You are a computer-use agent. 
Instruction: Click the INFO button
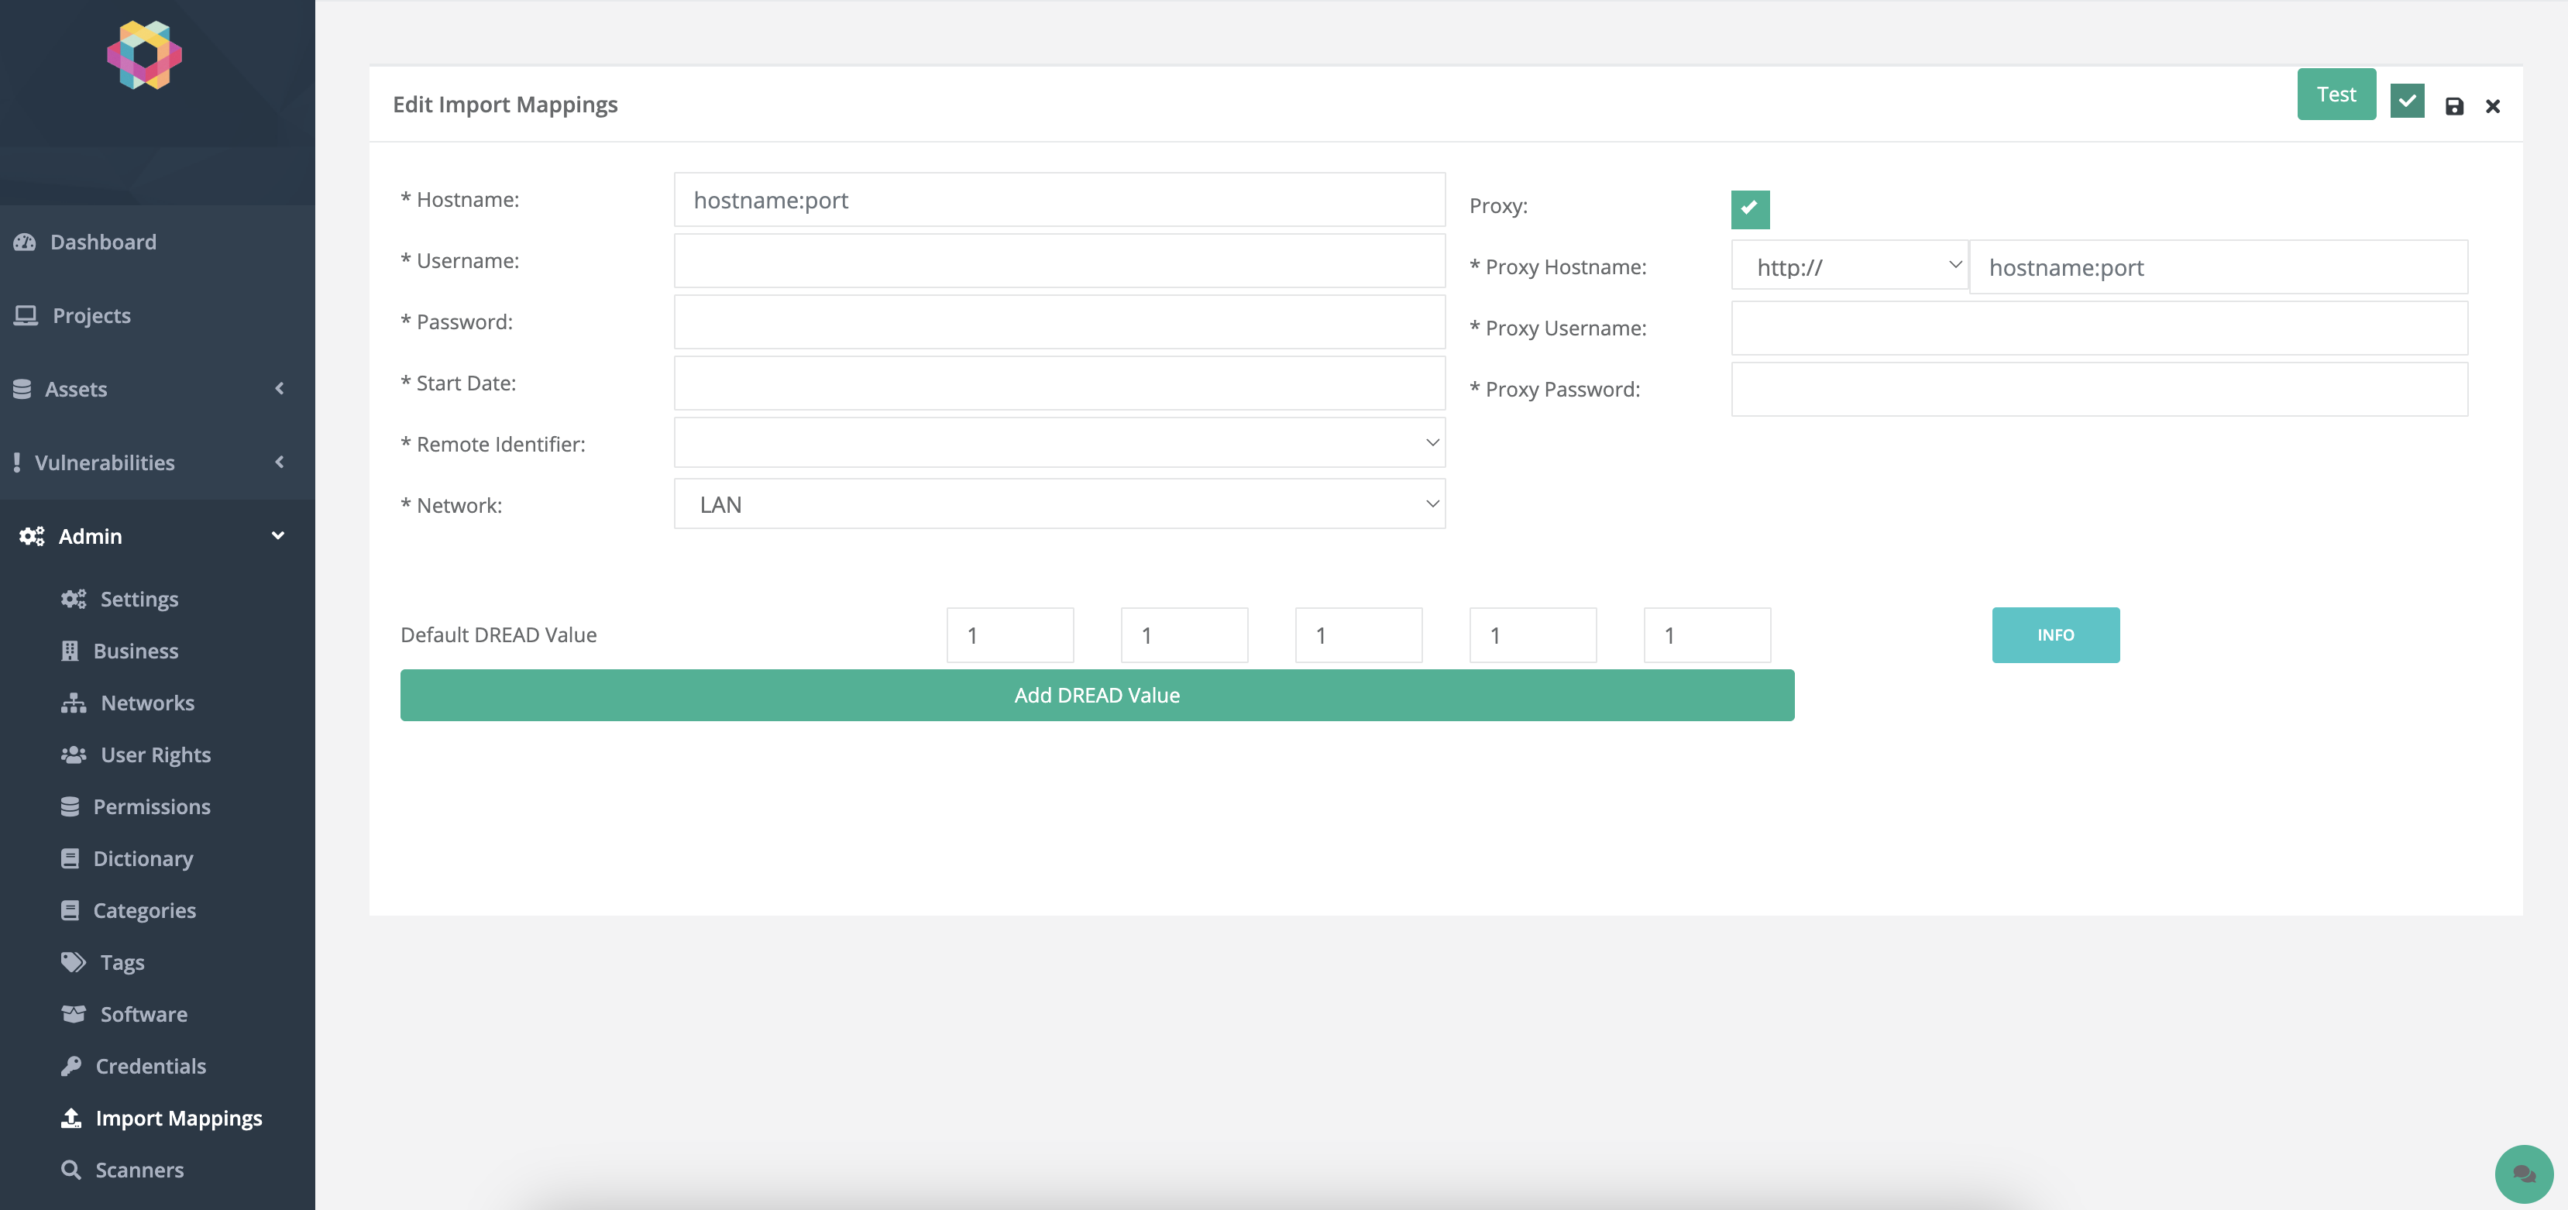pos(2056,635)
